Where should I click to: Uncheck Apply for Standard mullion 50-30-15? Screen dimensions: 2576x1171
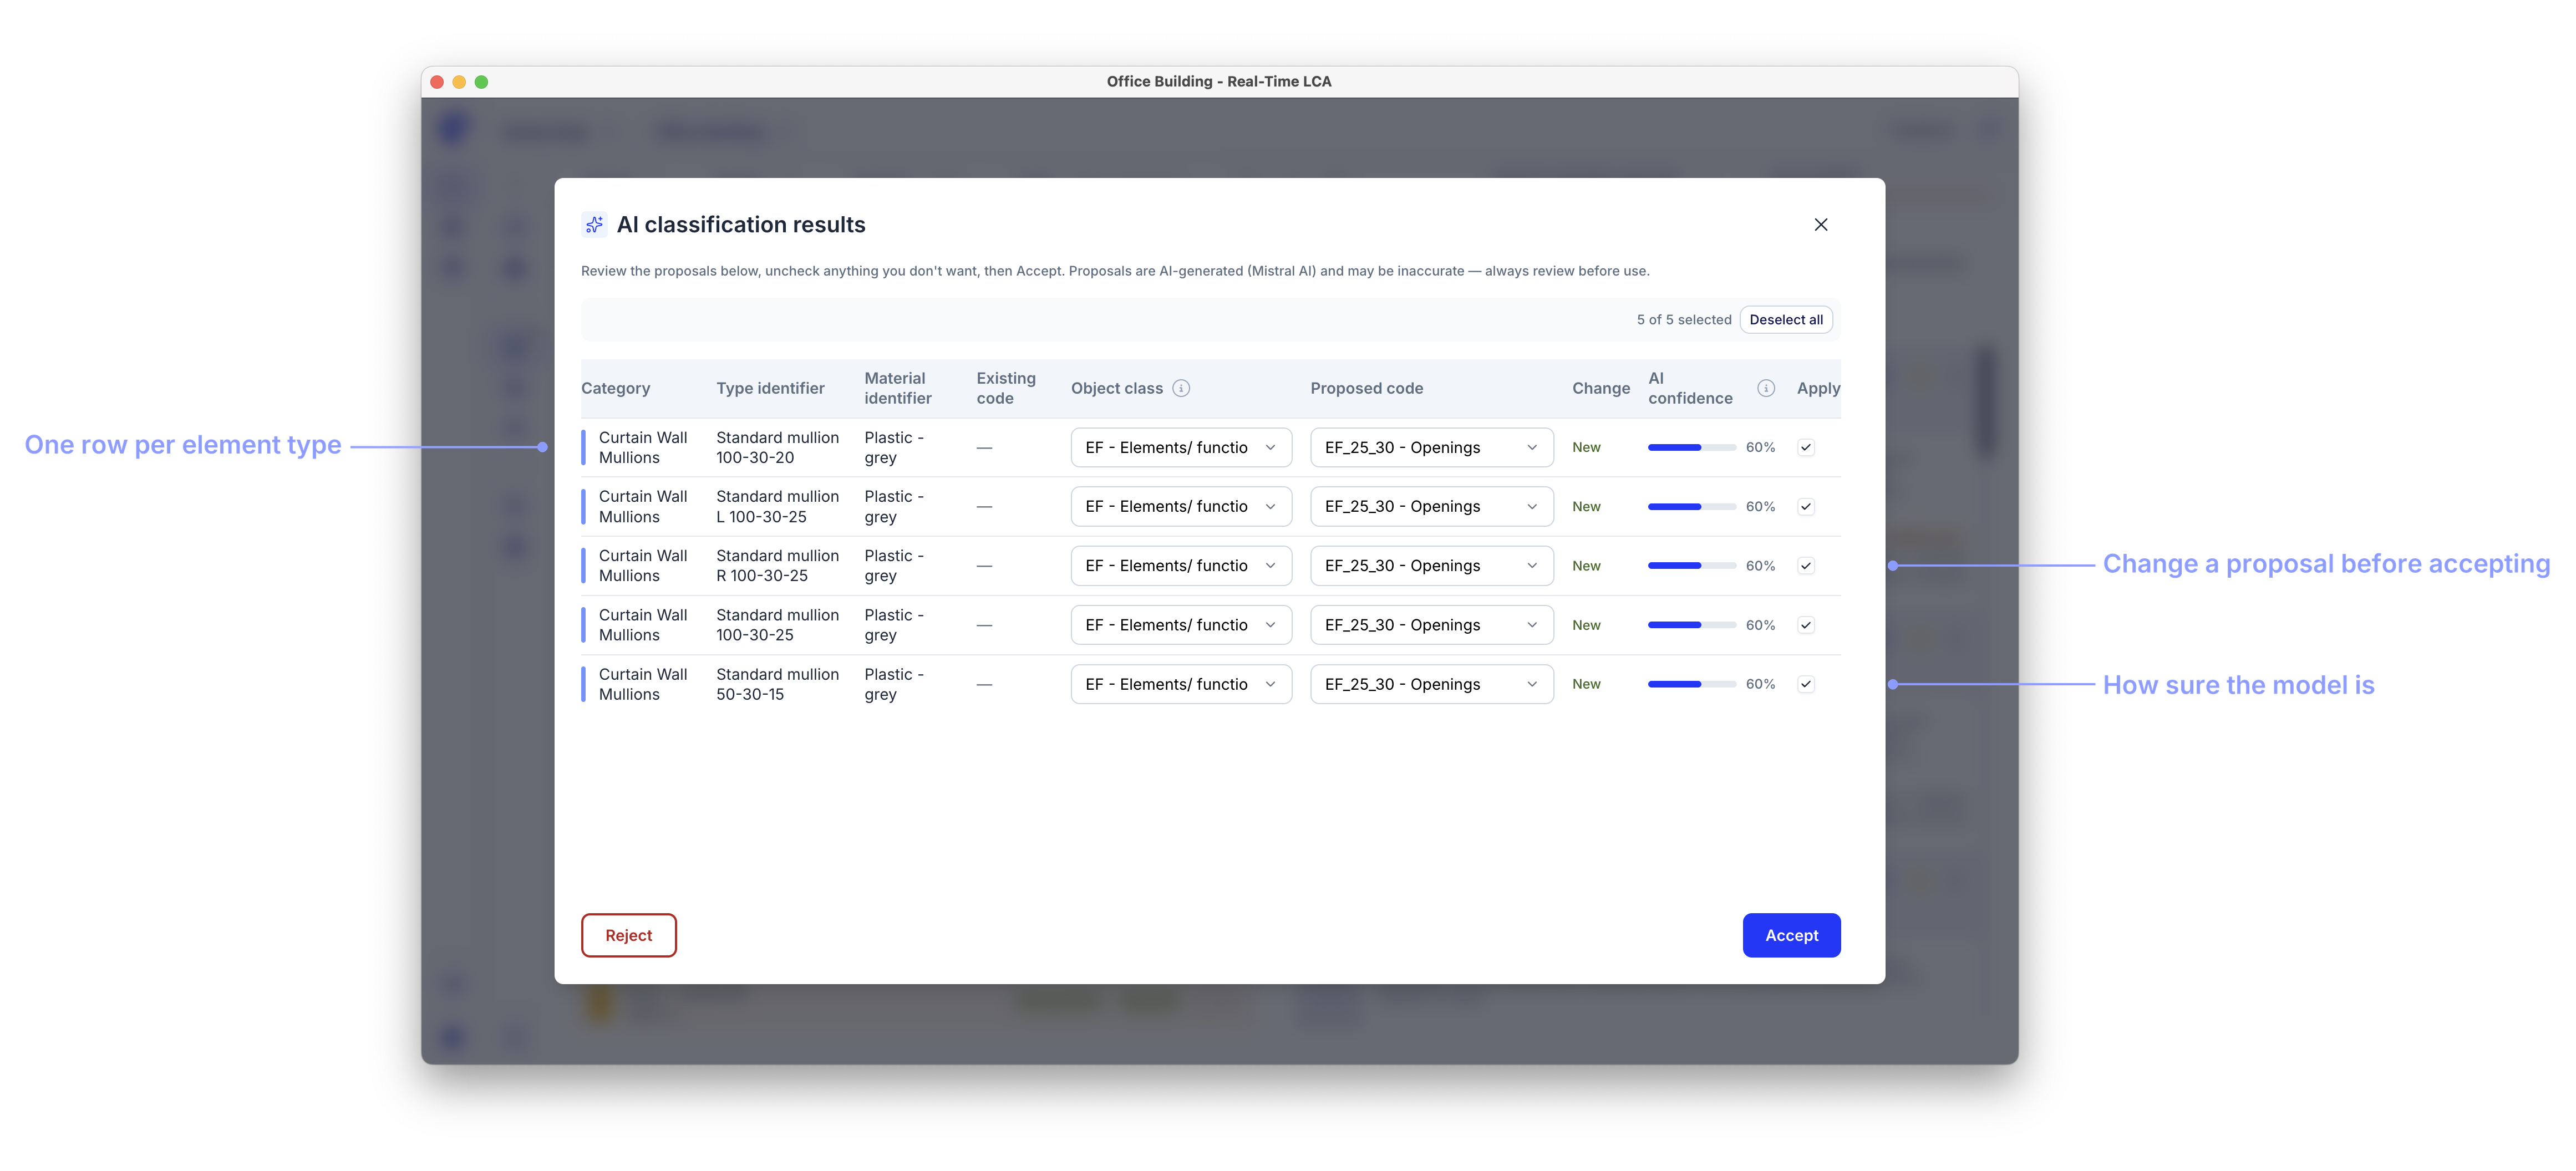tap(1806, 684)
